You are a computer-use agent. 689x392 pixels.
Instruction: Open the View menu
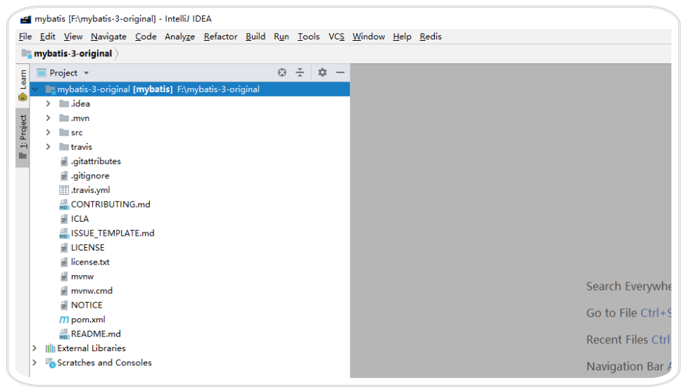pos(73,37)
